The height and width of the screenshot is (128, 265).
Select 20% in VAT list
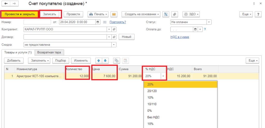tap(180, 85)
